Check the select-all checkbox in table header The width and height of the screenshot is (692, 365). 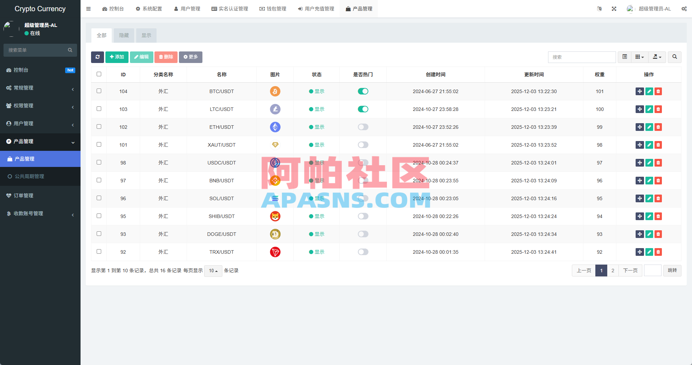tap(99, 74)
